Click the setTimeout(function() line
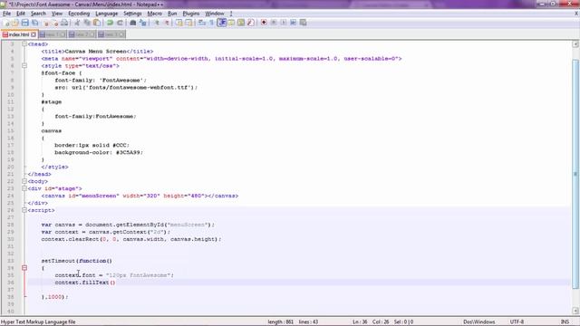The width and height of the screenshot is (580, 326). pyautogui.click(x=76, y=261)
